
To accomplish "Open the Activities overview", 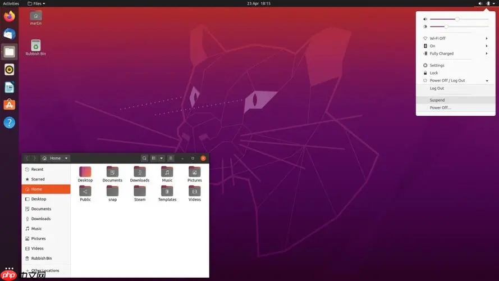I will [x=11, y=3].
